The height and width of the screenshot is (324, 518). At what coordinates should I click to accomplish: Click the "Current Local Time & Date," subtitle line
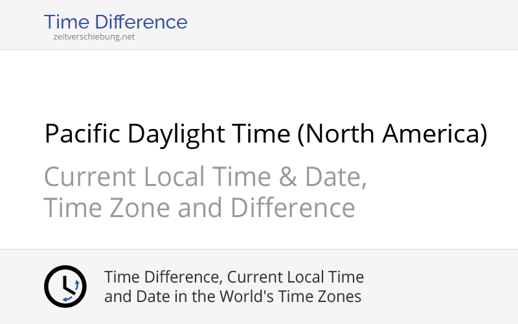[205, 176]
